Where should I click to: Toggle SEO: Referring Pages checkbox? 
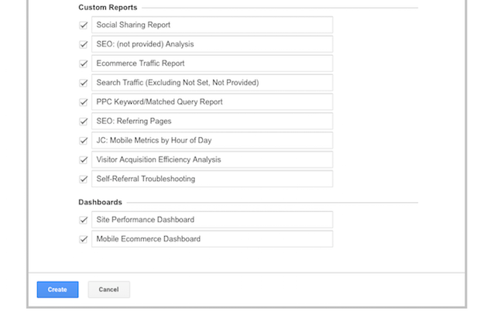click(84, 122)
